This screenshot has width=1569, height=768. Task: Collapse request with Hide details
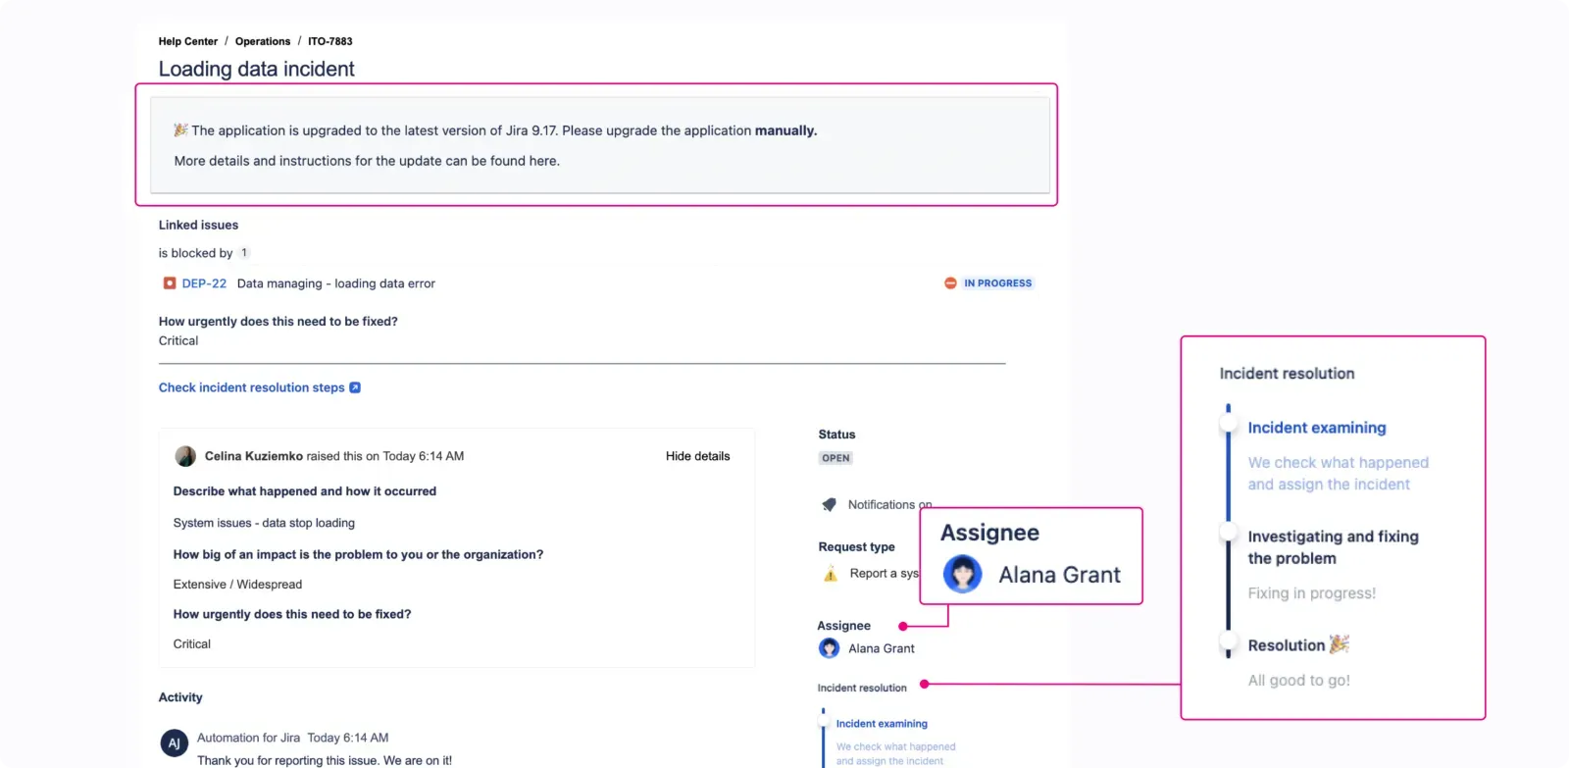pyautogui.click(x=698, y=456)
